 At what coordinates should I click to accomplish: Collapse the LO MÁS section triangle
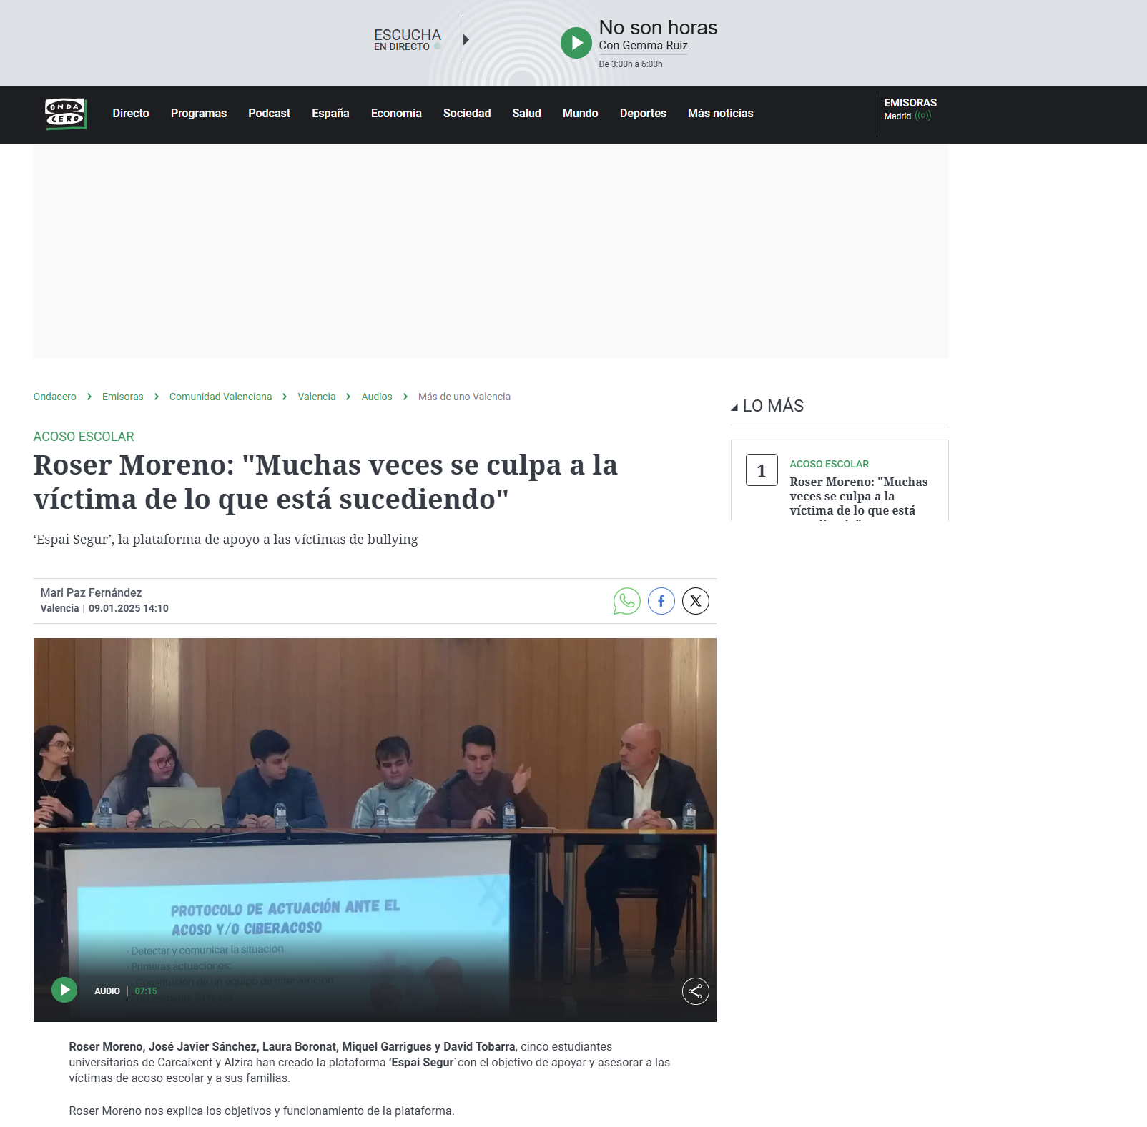point(734,407)
